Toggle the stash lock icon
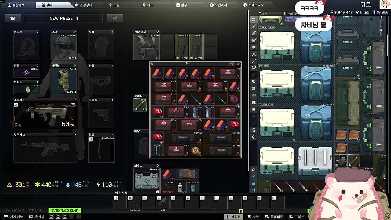The width and height of the screenshot is (391, 220). point(254,183)
